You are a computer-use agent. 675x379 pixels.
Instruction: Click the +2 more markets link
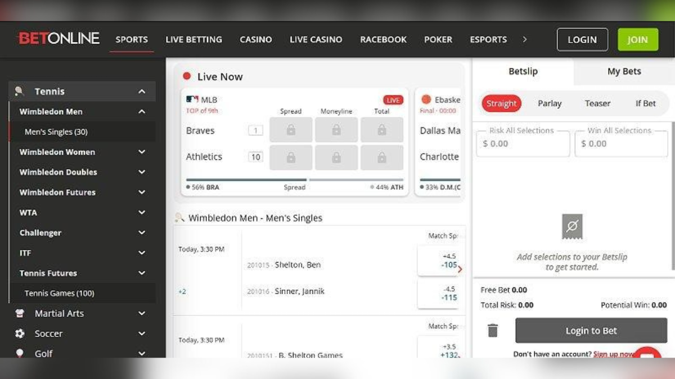[182, 291]
